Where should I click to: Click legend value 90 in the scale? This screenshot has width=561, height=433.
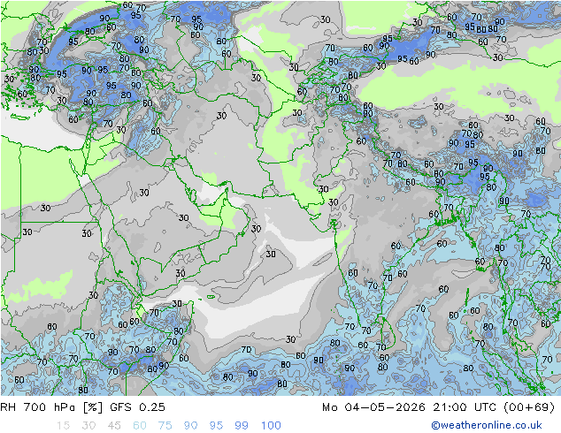click(x=190, y=426)
